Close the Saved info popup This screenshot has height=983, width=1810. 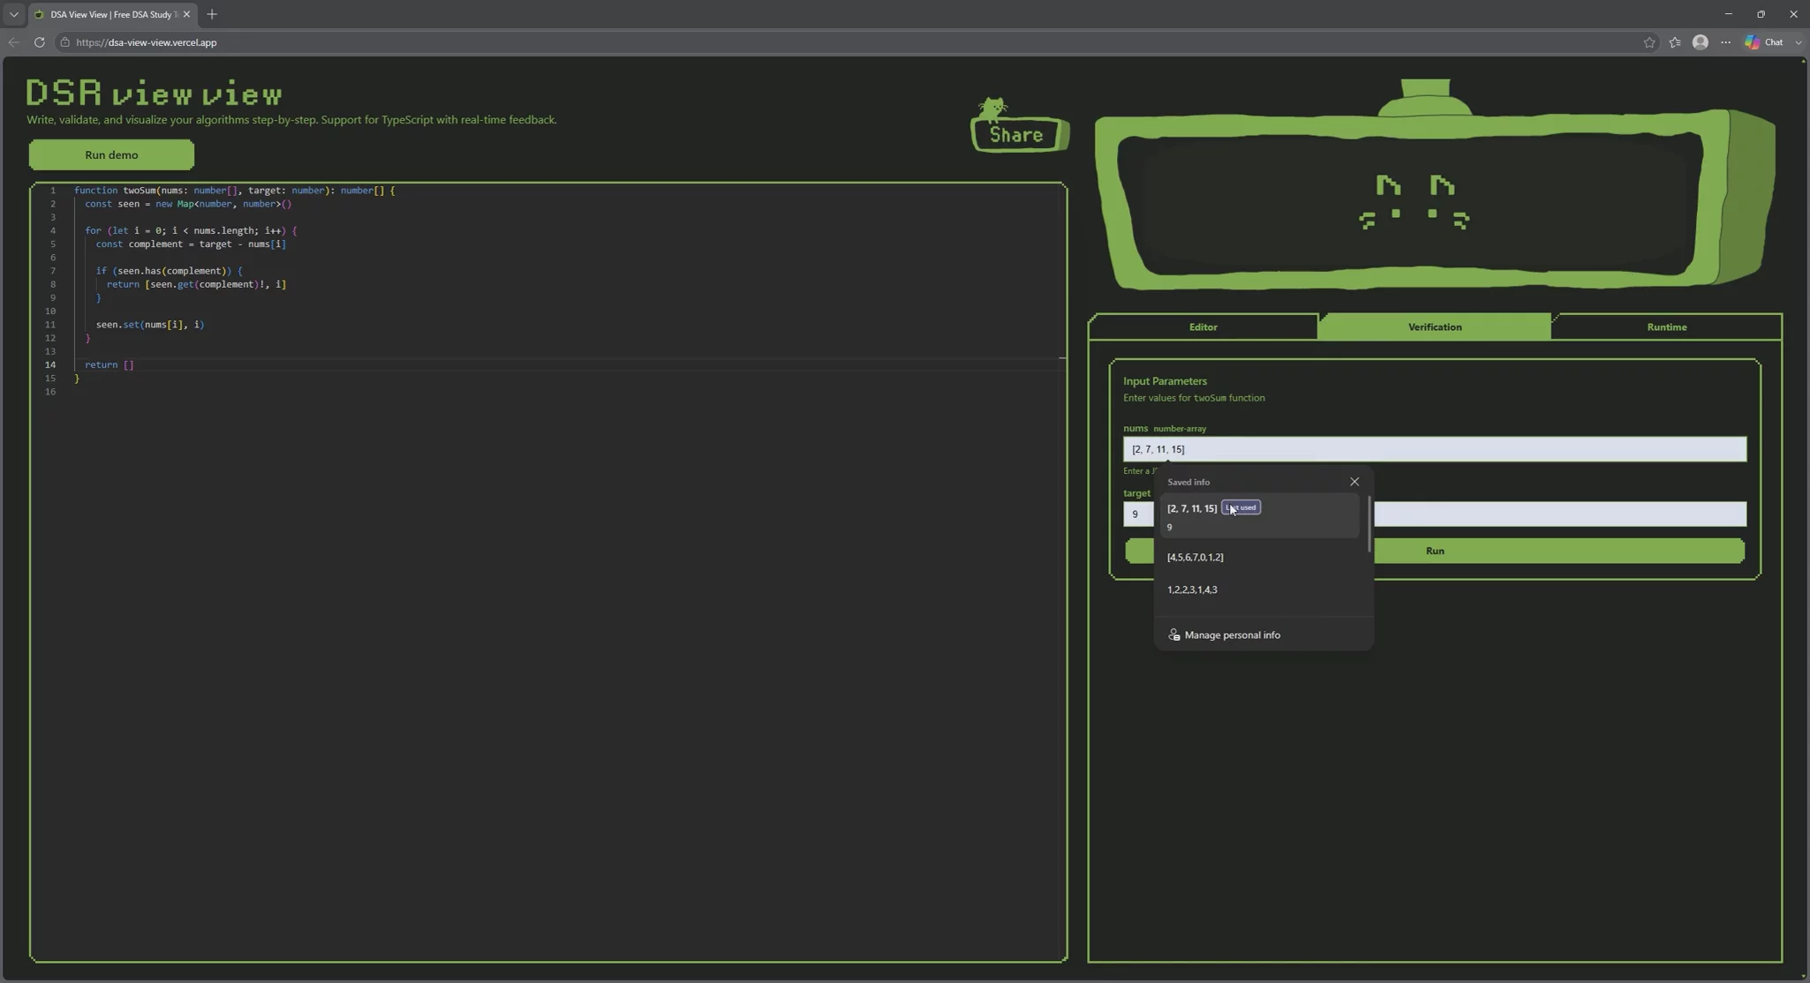click(1354, 482)
